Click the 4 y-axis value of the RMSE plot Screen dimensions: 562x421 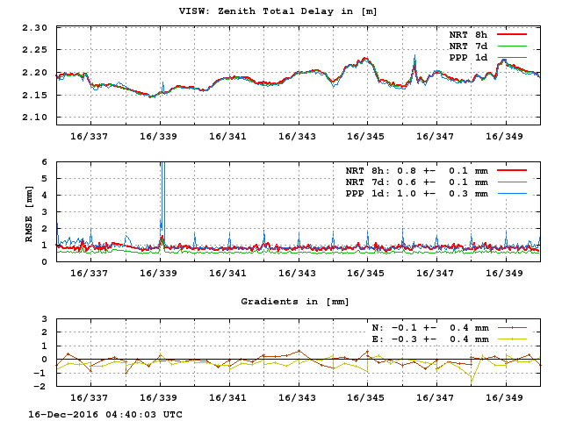pyautogui.click(x=44, y=195)
